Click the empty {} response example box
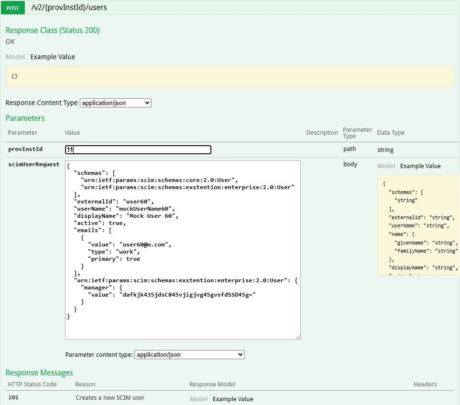 [x=230, y=76]
